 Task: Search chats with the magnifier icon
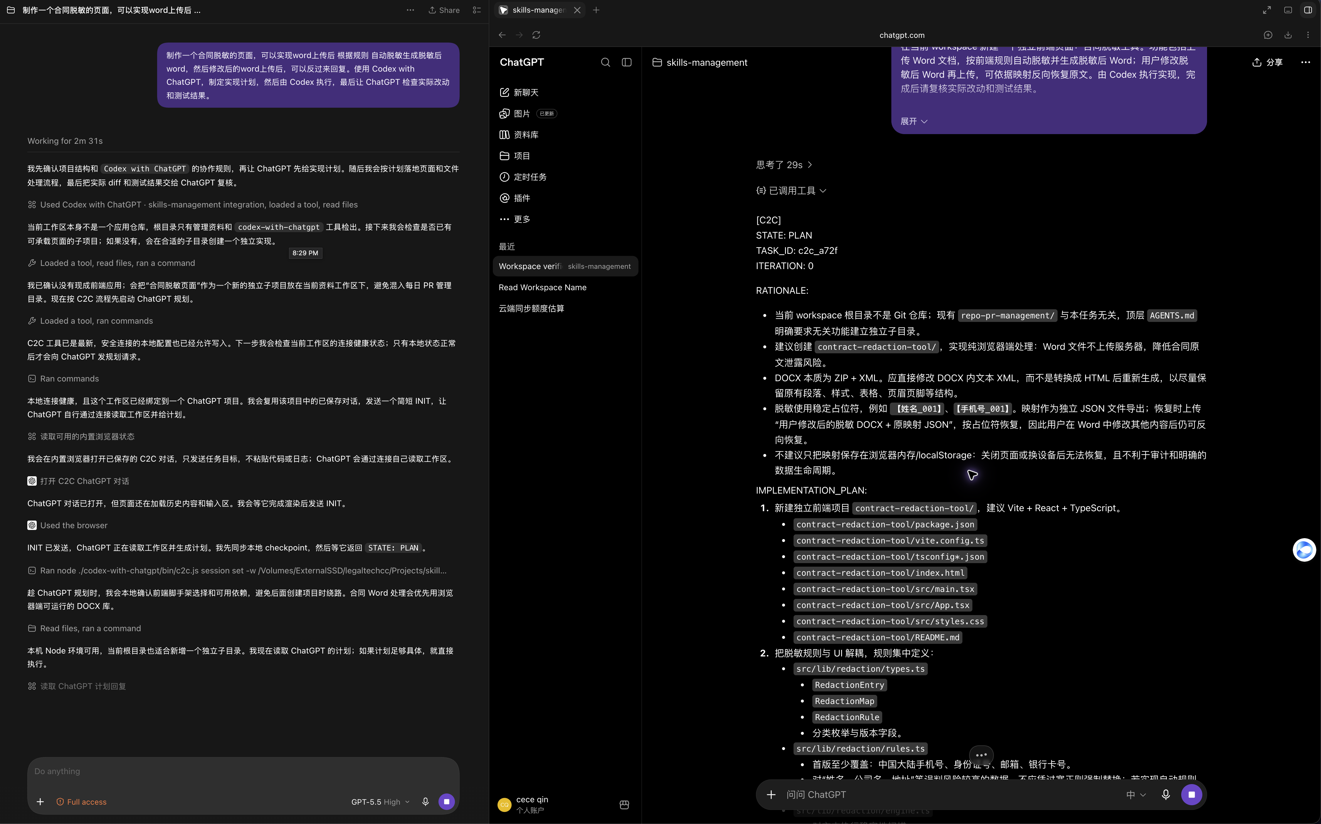tap(605, 62)
